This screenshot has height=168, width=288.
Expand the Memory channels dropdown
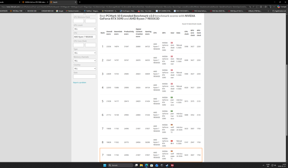pos(85,61)
